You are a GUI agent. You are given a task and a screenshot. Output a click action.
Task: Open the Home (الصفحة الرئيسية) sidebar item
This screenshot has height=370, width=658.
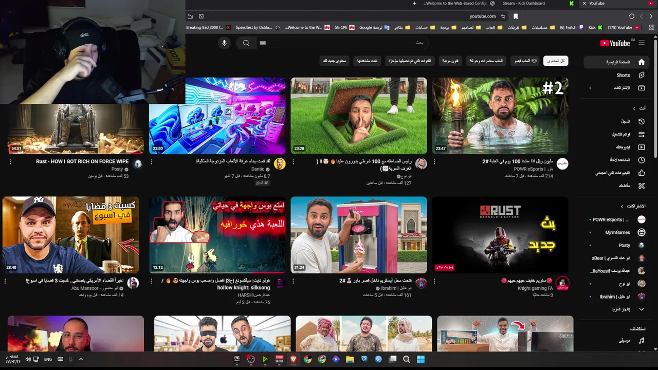click(617, 62)
